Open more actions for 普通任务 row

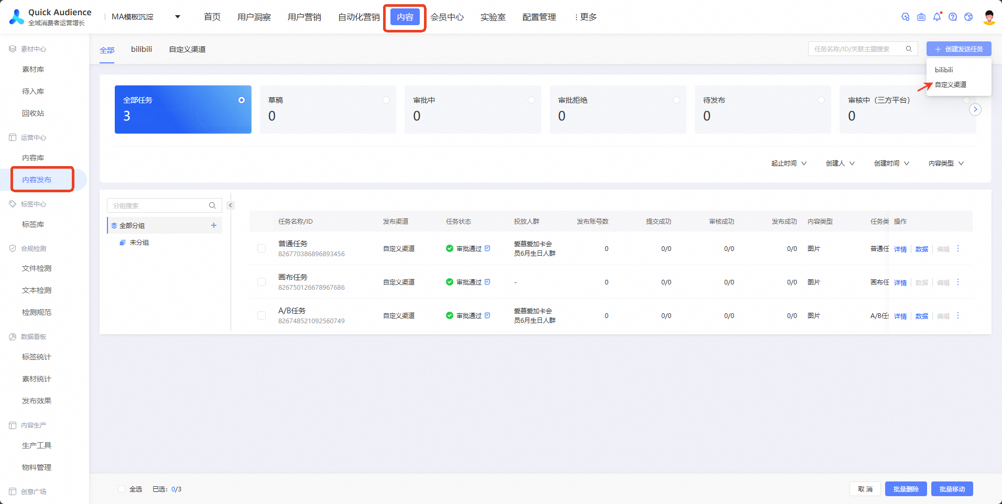point(958,248)
